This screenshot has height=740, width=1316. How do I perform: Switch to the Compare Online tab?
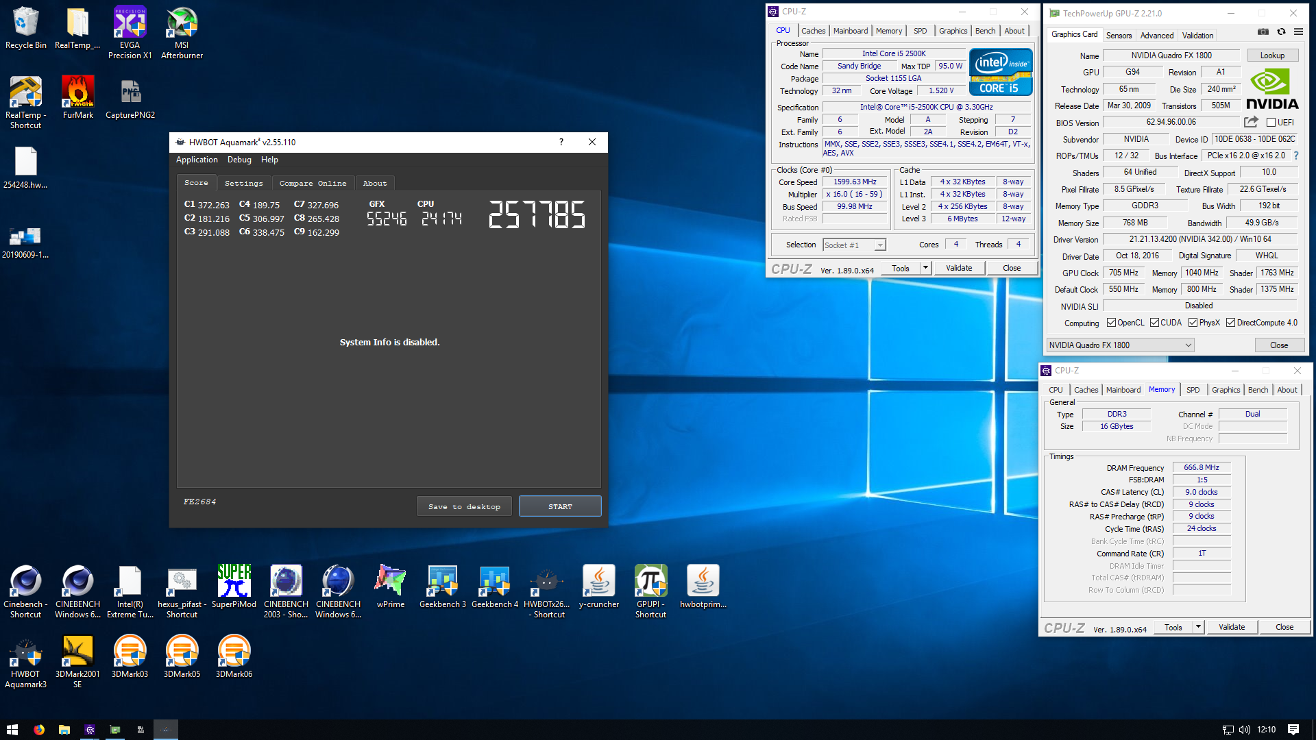tap(313, 183)
